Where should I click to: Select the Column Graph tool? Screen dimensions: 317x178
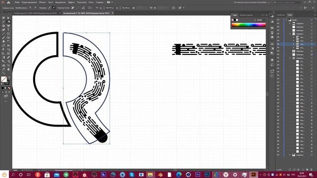click(x=3, y=65)
